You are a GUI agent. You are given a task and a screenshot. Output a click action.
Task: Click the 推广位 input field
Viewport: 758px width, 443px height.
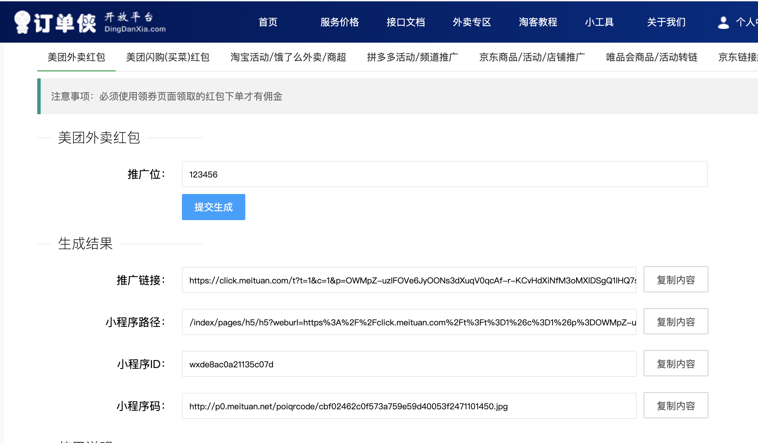pos(444,174)
